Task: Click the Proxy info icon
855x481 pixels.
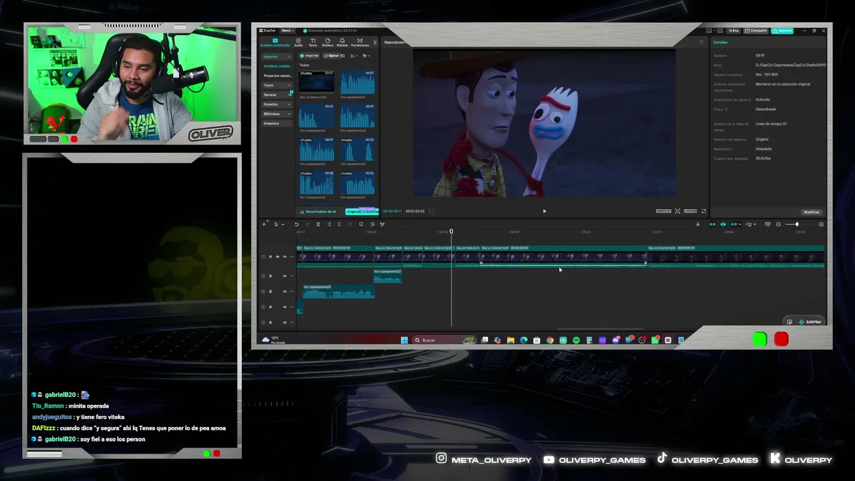Action: coord(726,109)
